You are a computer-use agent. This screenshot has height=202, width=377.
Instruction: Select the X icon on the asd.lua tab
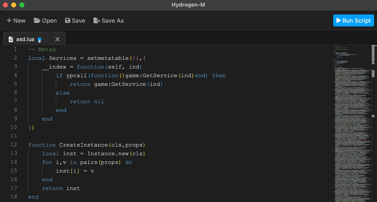[x=57, y=39]
